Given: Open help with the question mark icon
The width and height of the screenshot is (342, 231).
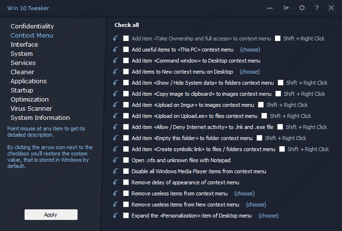Looking at the screenshot, I should click(316, 8).
